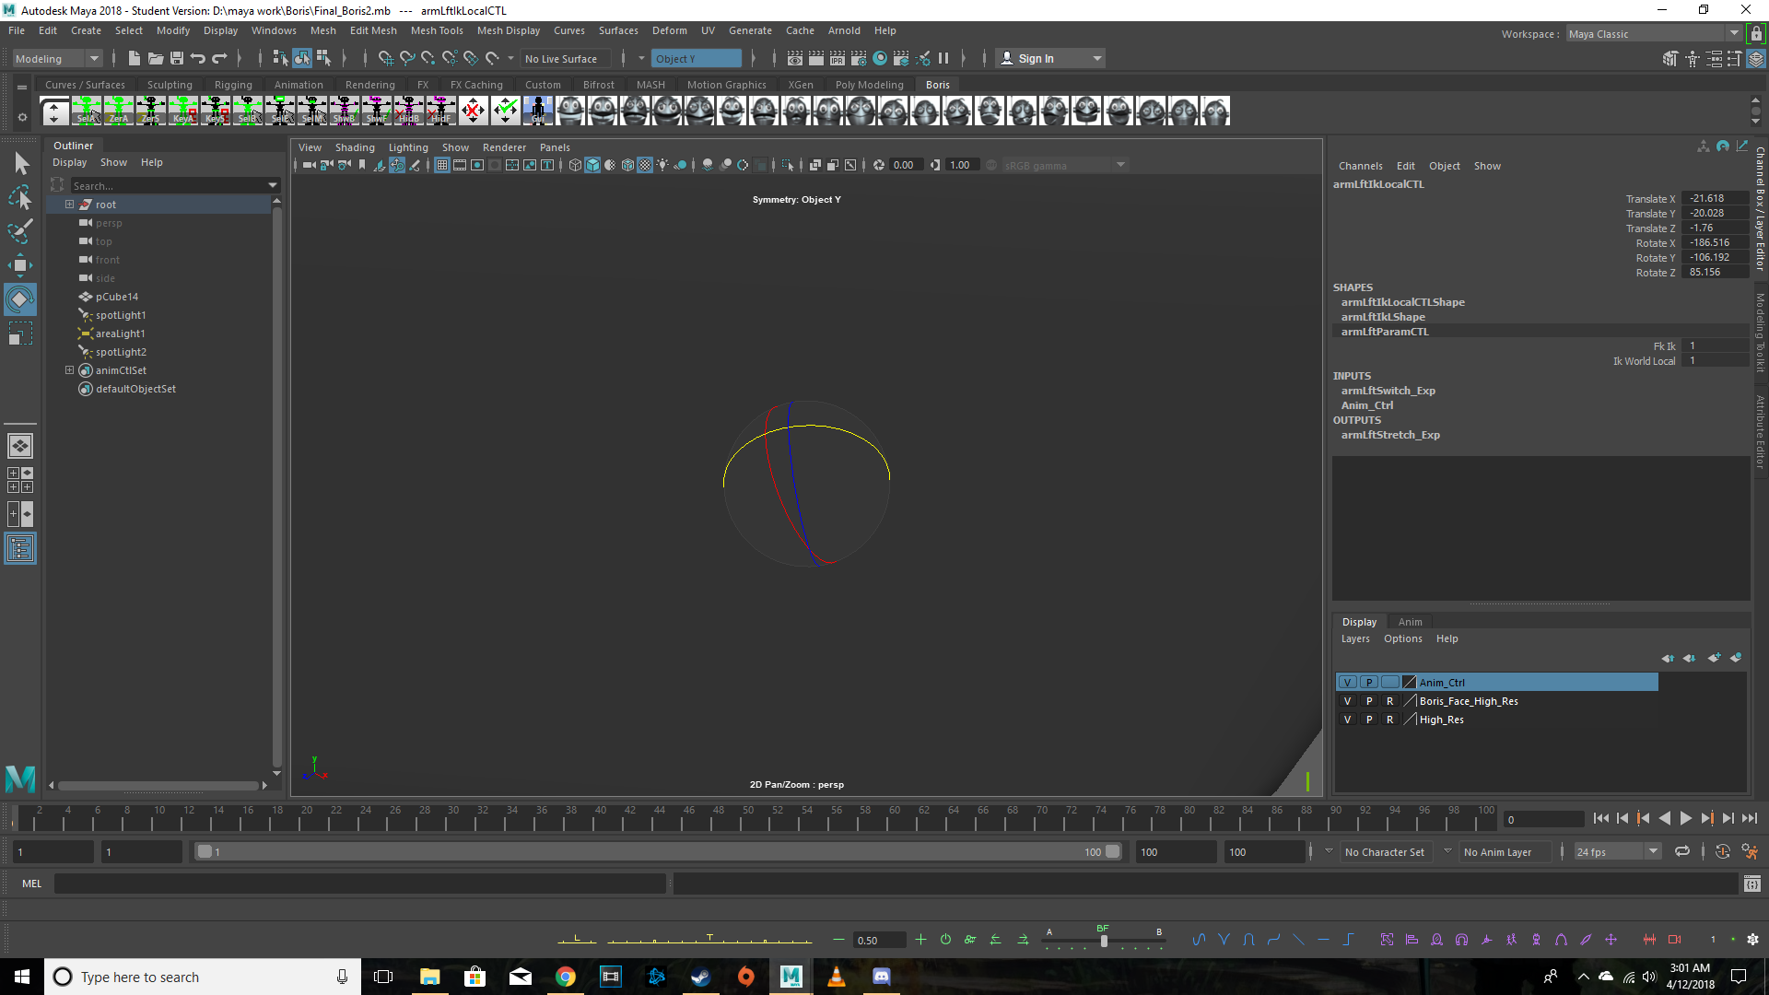The width and height of the screenshot is (1769, 995).
Task: Expand the animCtlSet node in Outliner
Action: tap(69, 369)
